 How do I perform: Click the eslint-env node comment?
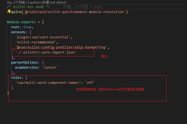tap(27, 7)
